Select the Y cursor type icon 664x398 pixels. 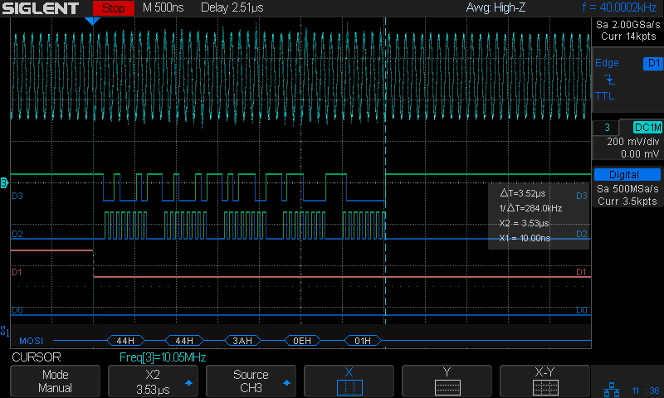447,387
